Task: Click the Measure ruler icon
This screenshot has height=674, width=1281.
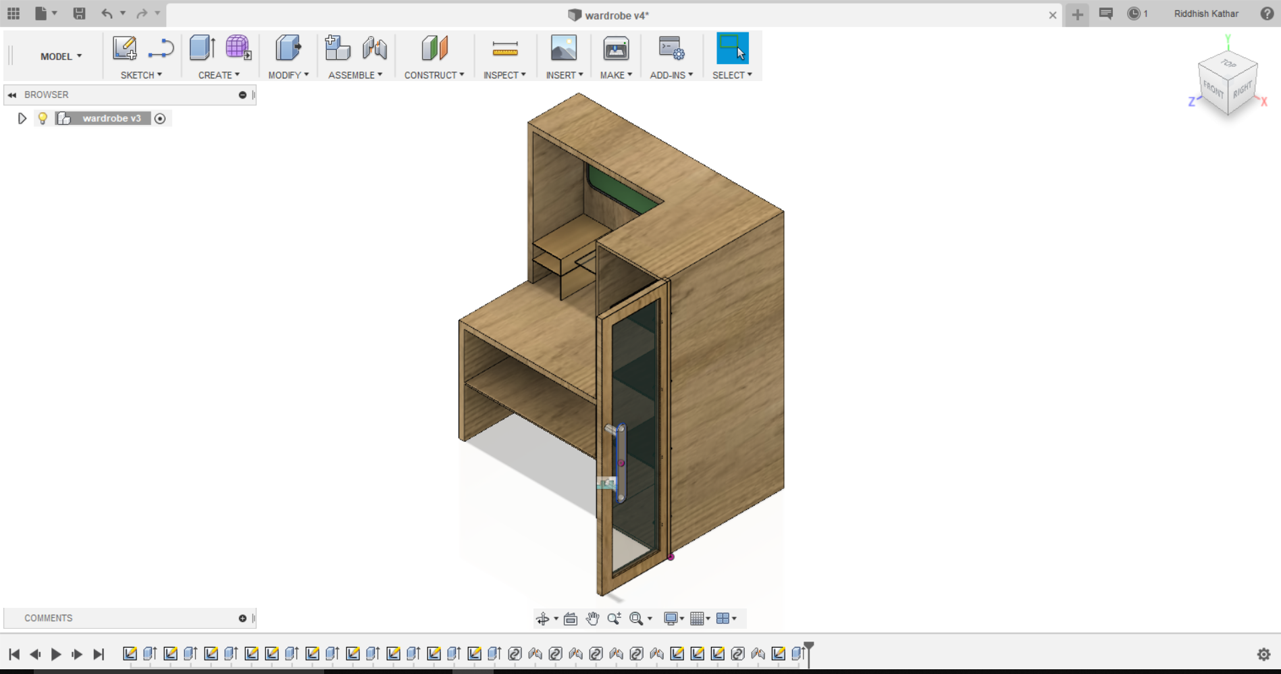Action: point(505,49)
